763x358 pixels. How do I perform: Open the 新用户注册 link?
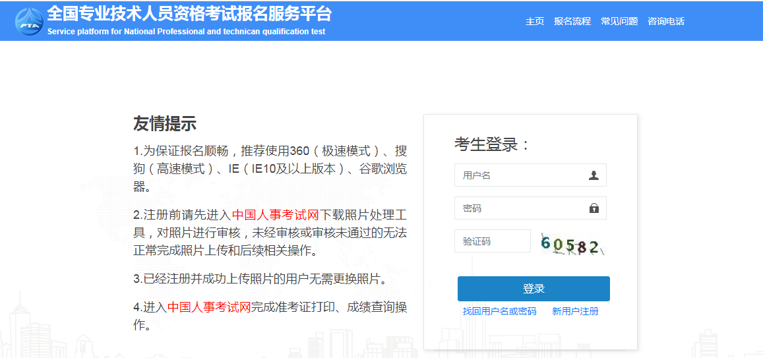(x=575, y=311)
